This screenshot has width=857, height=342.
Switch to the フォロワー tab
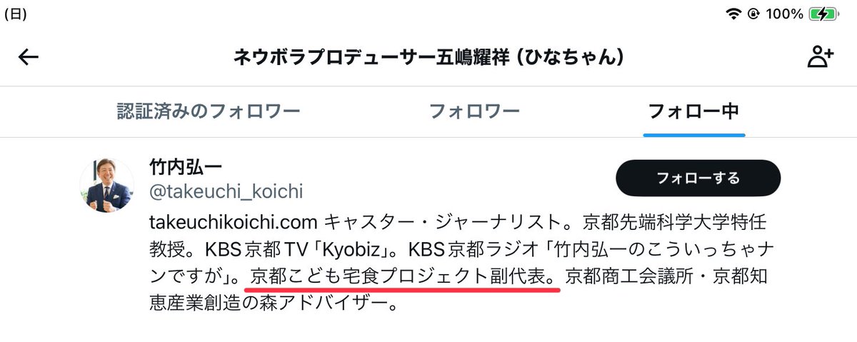(x=474, y=111)
